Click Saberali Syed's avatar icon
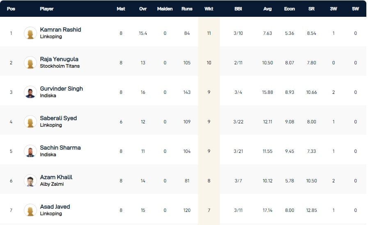The height and width of the screenshot is (225, 368). click(x=30, y=122)
